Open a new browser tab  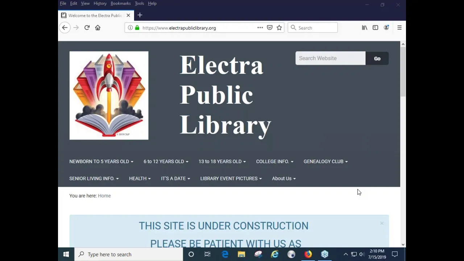tap(140, 15)
